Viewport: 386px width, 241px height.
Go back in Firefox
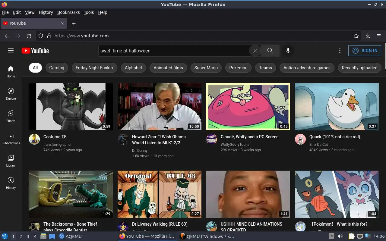tap(7, 36)
